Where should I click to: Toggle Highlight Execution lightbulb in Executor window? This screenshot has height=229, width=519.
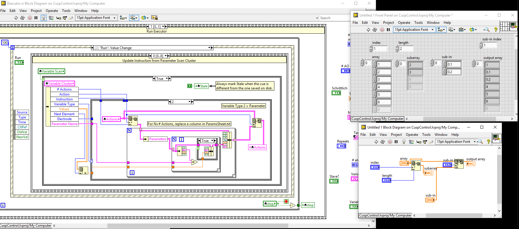click(x=43, y=18)
